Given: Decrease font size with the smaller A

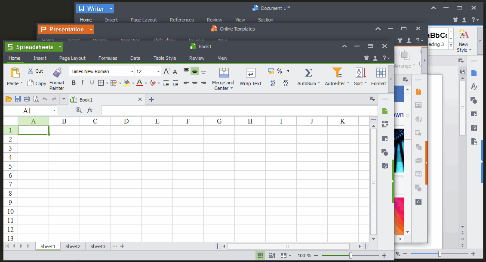Looking at the screenshot, I should pyautogui.click(x=175, y=71).
